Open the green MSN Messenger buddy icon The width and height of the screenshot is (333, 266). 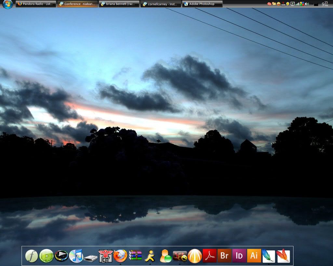(166, 256)
